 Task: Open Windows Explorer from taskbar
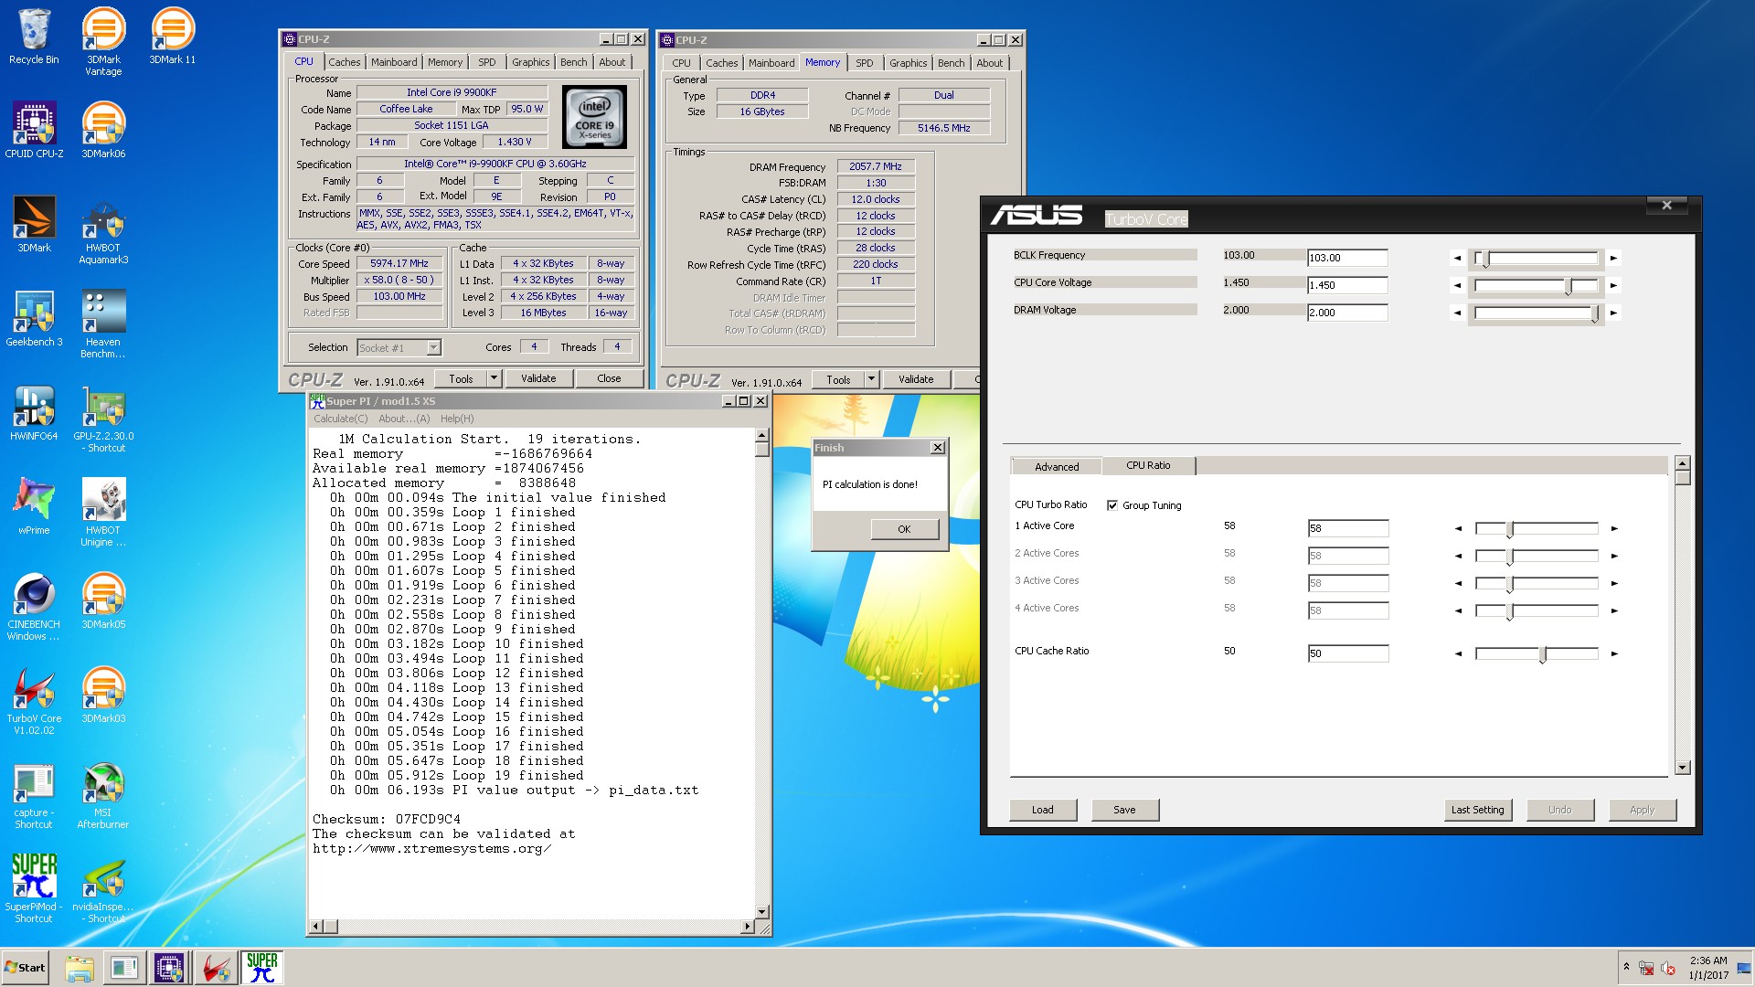[x=80, y=968]
